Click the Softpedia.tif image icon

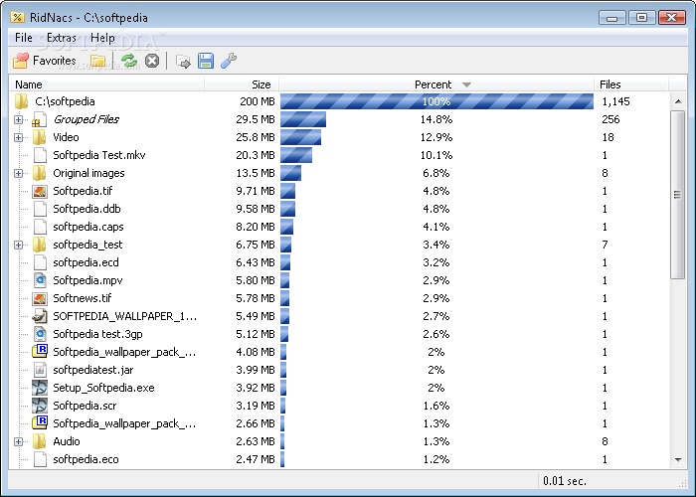pos(40,191)
